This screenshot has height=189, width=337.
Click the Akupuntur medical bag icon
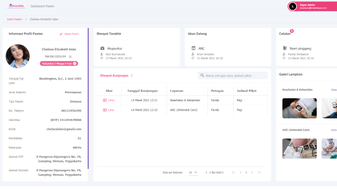point(102,48)
